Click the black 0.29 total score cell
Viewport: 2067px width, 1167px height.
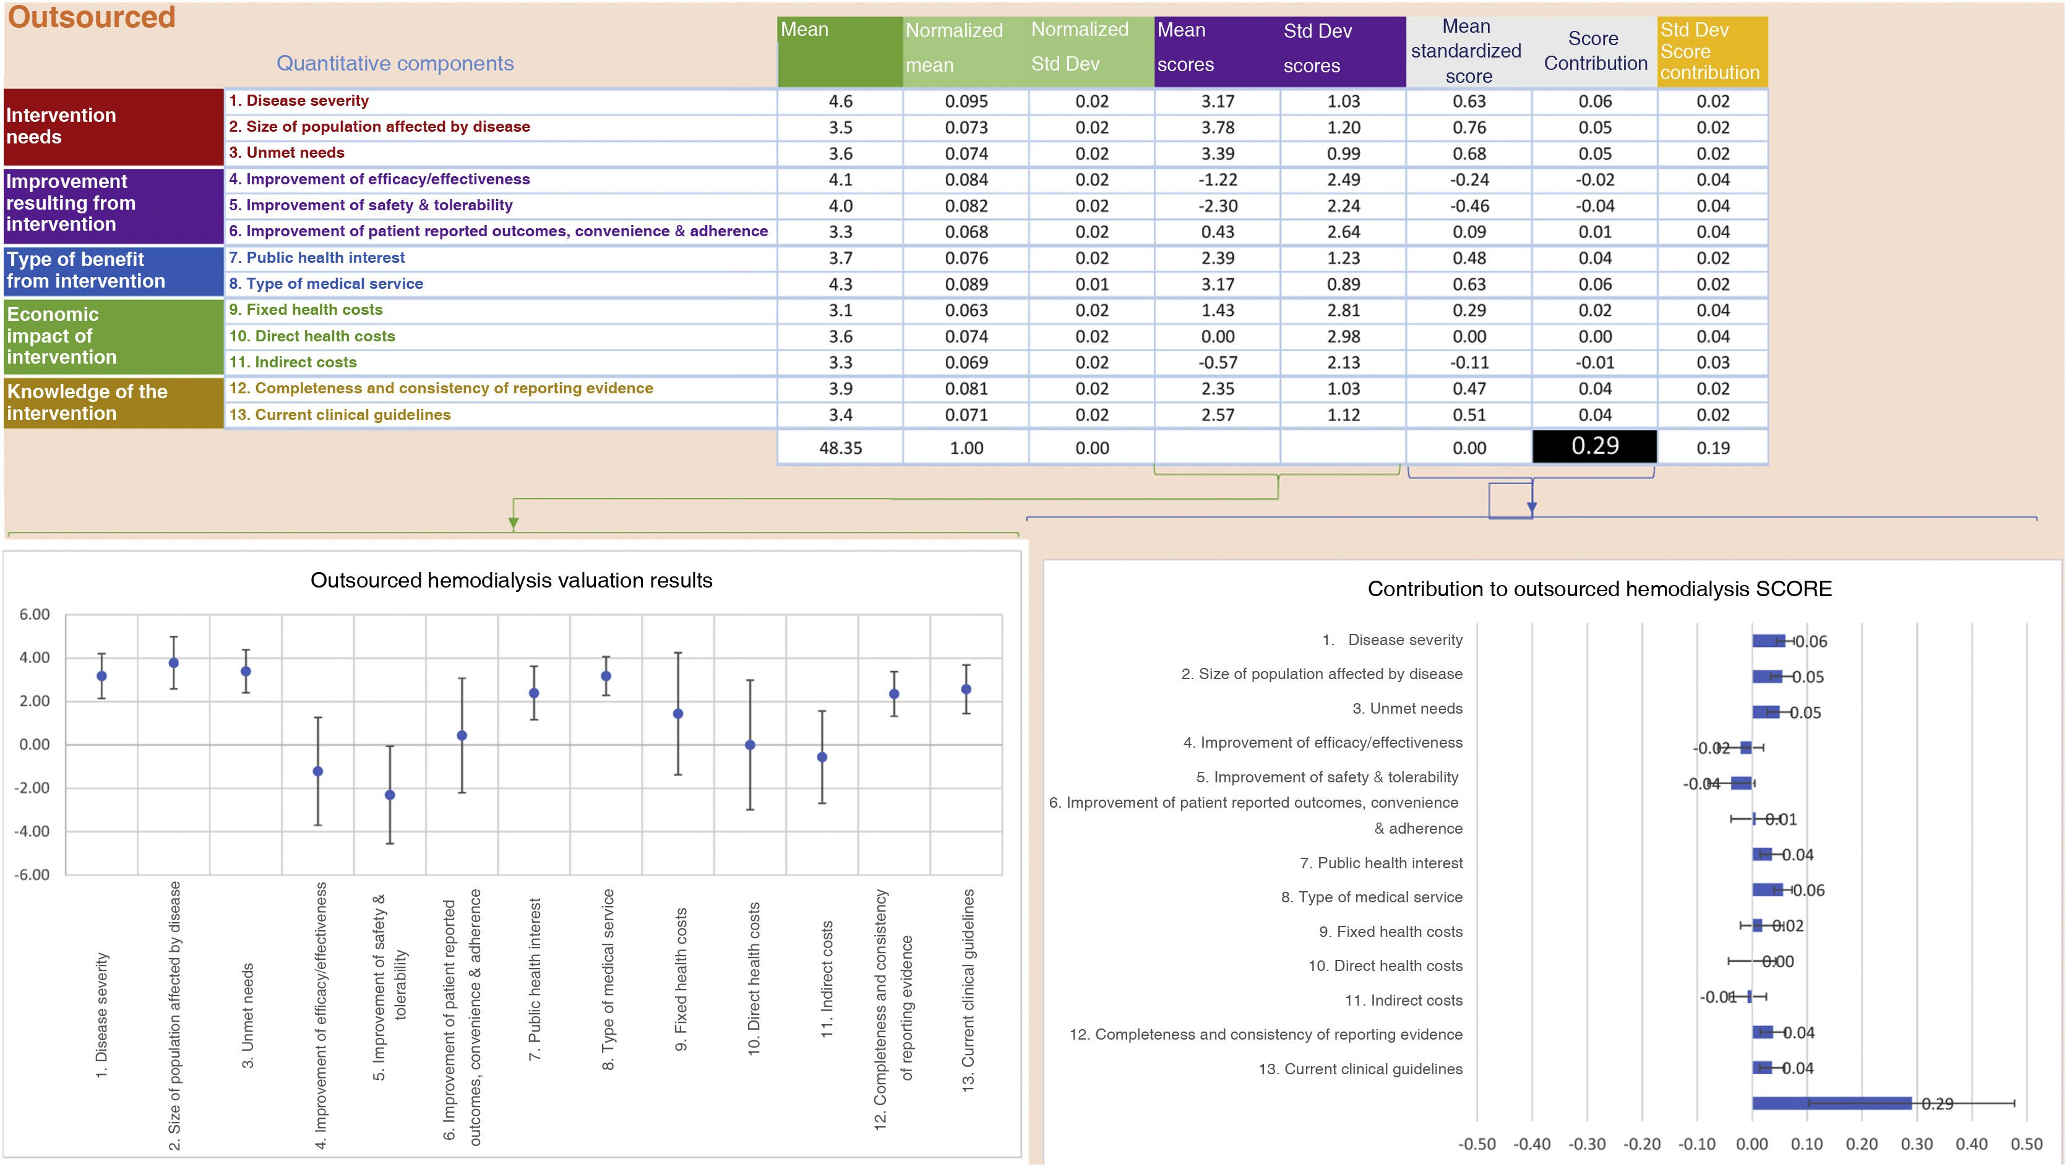pyautogui.click(x=1594, y=446)
